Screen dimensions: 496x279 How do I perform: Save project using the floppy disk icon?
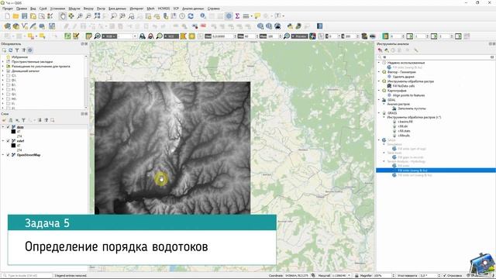[24, 16]
